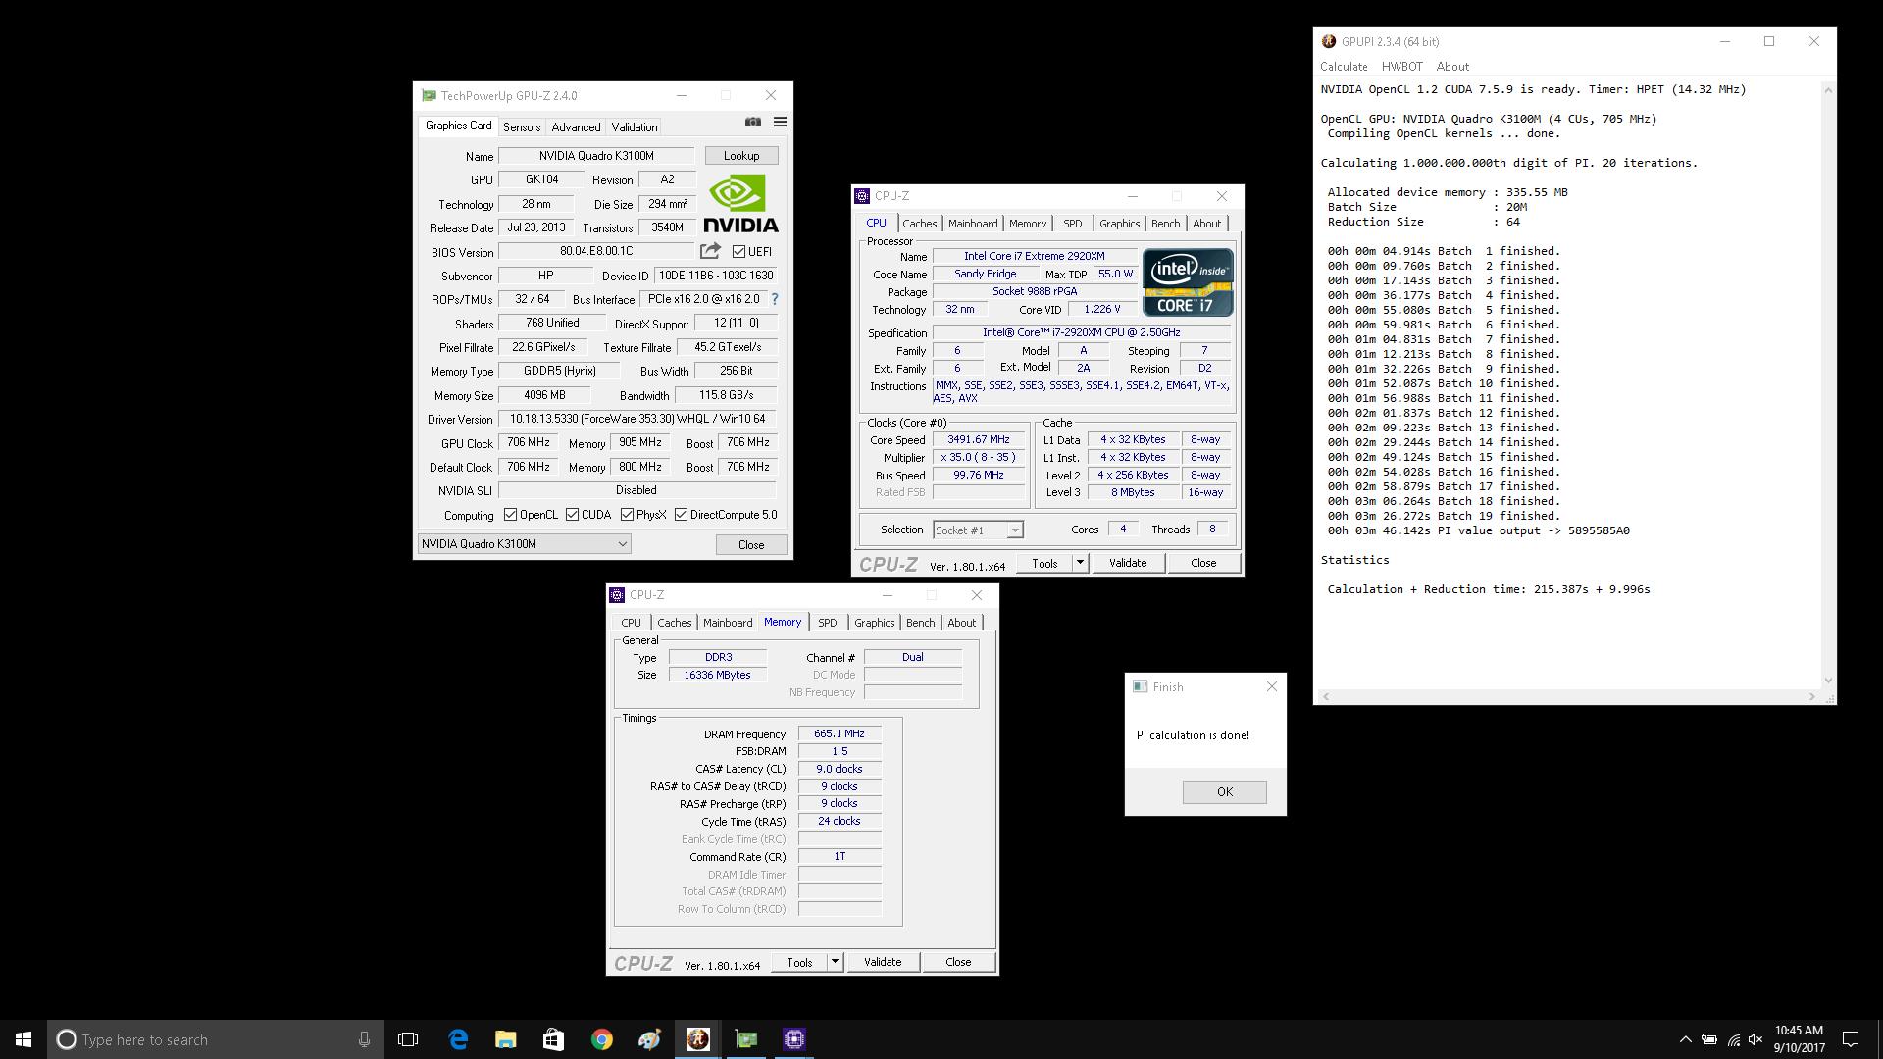Launch Microsoft Edge from taskbar
This screenshot has width=1883, height=1059.
457,1039
